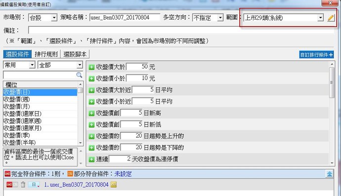Screen dimensions: 341x196
Task: Select 收盤價(還原日) in the field list
Action: coord(40,114)
